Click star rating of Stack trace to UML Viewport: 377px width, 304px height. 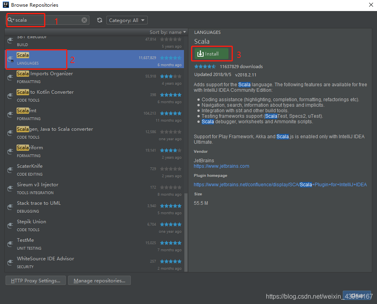[171, 206]
